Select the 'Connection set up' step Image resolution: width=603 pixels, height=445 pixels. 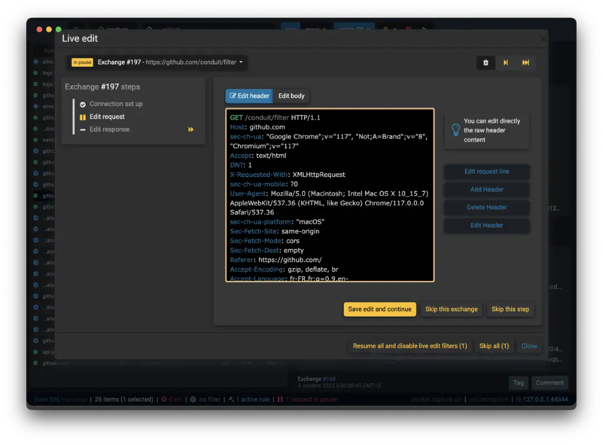[x=116, y=104]
